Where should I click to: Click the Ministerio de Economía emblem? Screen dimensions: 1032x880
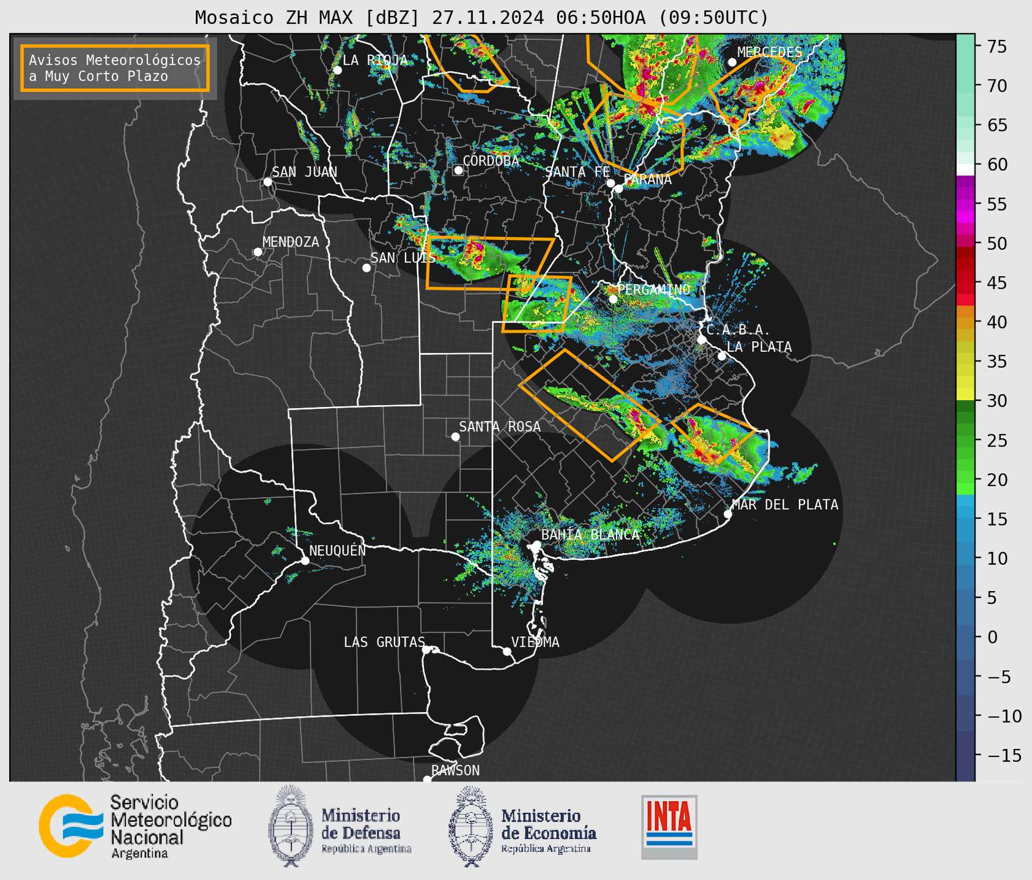point(470,826)
